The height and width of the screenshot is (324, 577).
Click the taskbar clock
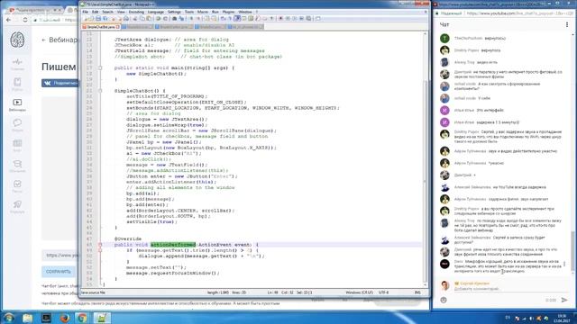pos(562,318)
